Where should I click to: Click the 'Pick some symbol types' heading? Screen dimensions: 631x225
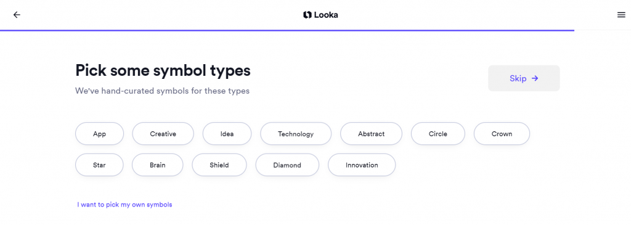coord(163,71)
